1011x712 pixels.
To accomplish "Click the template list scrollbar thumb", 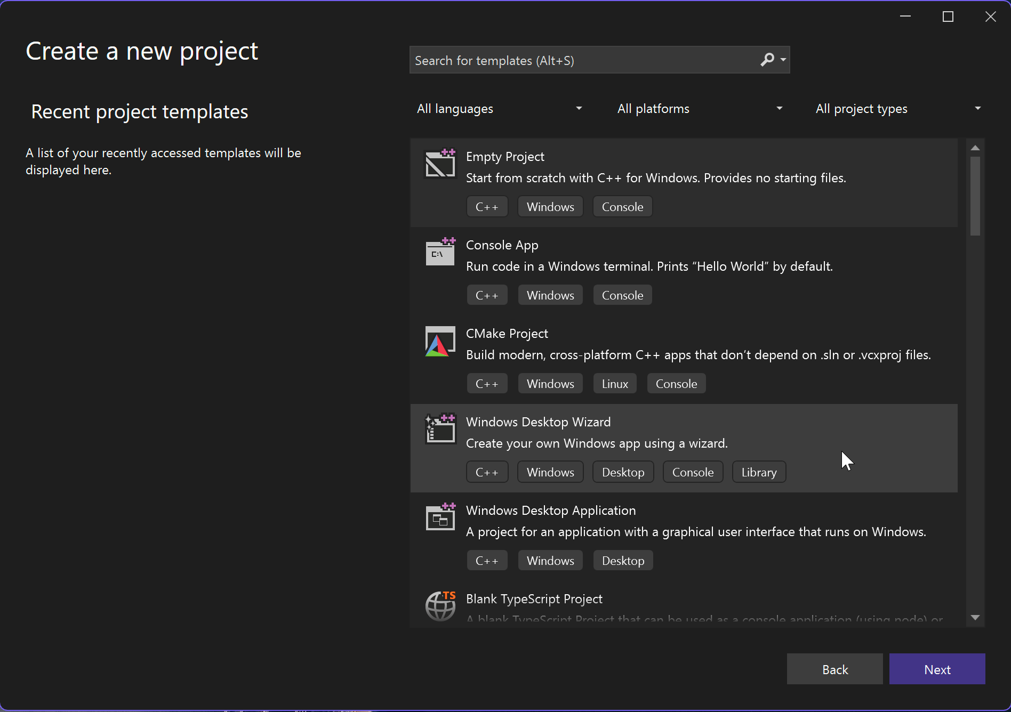I will click(975, 195).
